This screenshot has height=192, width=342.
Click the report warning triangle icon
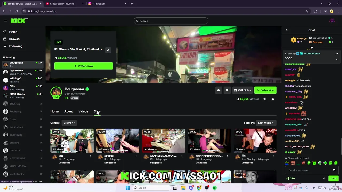point(273,99)
